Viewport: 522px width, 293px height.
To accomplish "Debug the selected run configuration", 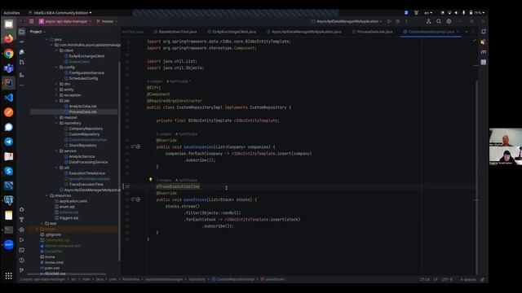I will pos(398,21).
